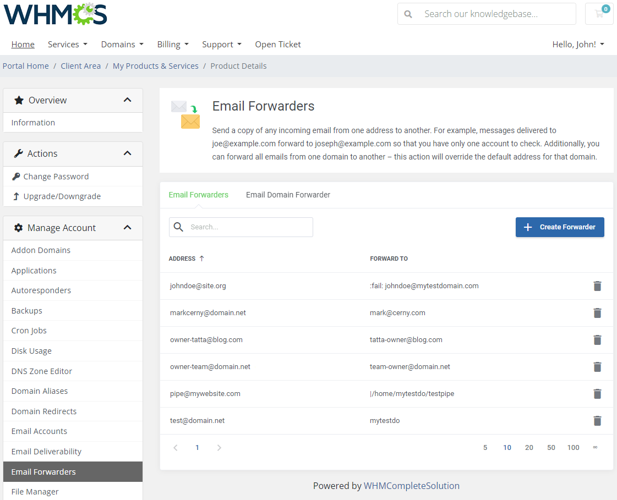Viewport: 617px width, 500px height.
Task: Open the Billing dropdown menu
Action: pos(173,45)
